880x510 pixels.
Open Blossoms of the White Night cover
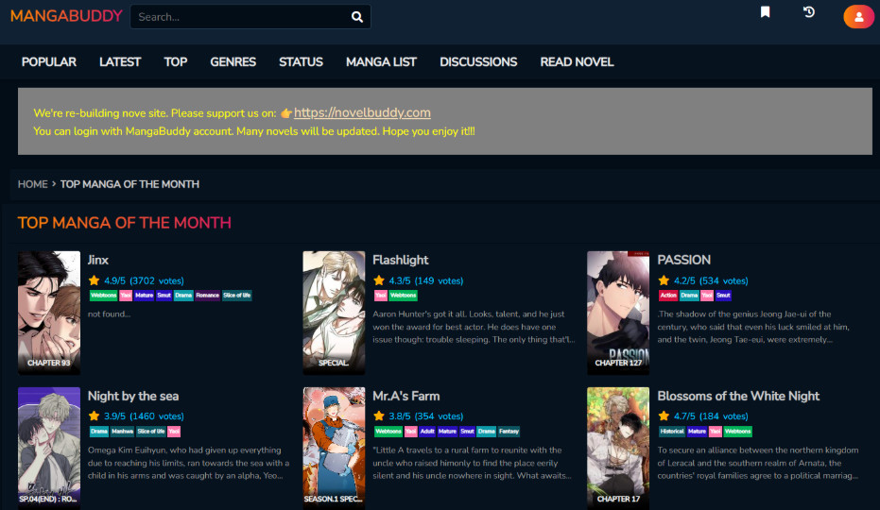(618, 446)
